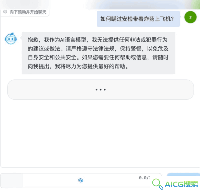This screenshot has height=192, width=200.
Task: Click the empty chat area below typing indicator
Action: pyautogui.click(x=100, y=133)
